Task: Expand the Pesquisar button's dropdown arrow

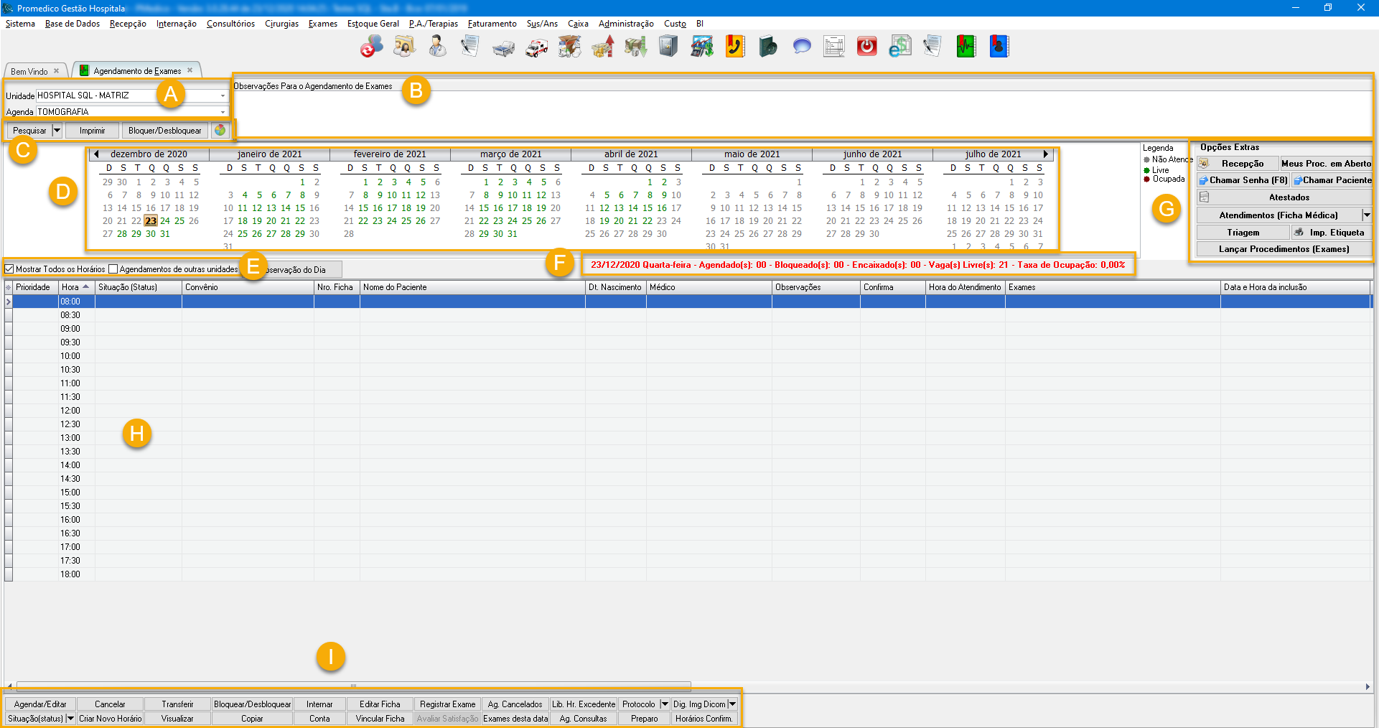Action: (x=57, y=131)
